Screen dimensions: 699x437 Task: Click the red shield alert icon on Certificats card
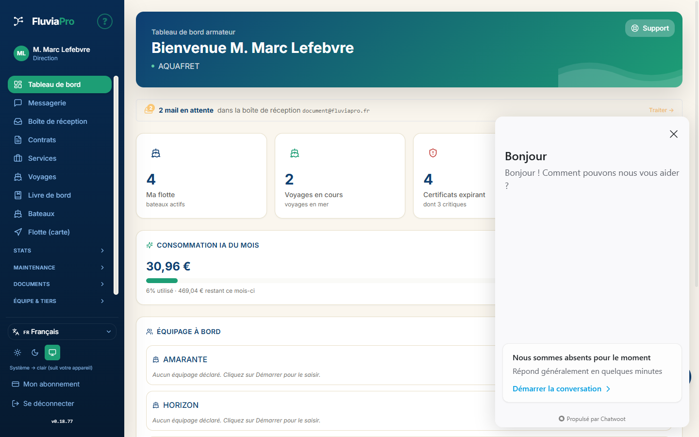tap(433, 153)
